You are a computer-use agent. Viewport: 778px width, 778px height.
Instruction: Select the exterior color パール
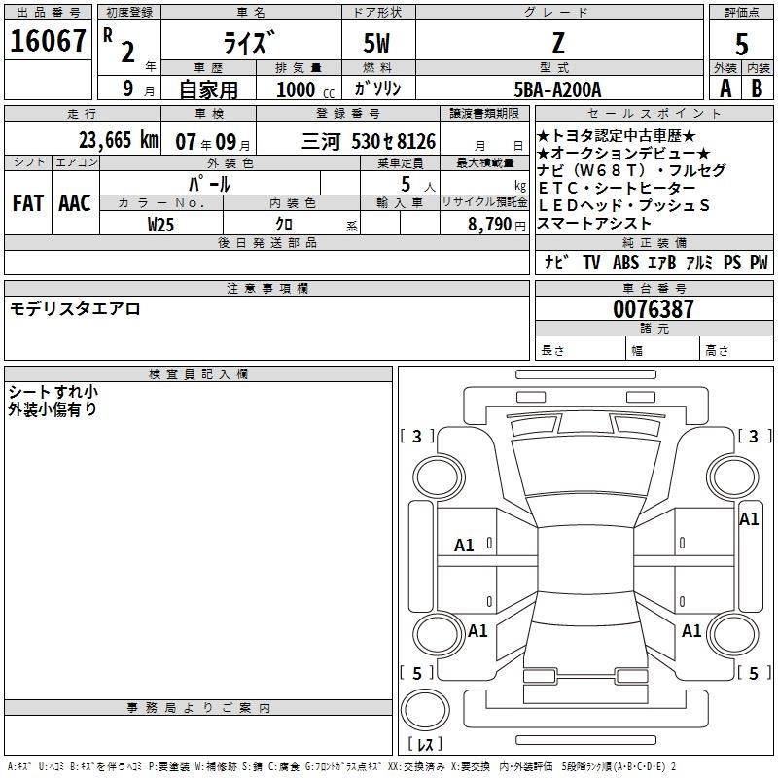click(x=209, y=184)
